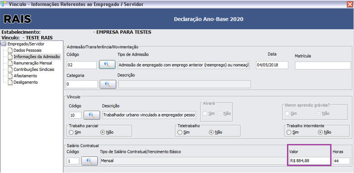
Task: Open Desligamento in the tree
Action: (26, 82)
